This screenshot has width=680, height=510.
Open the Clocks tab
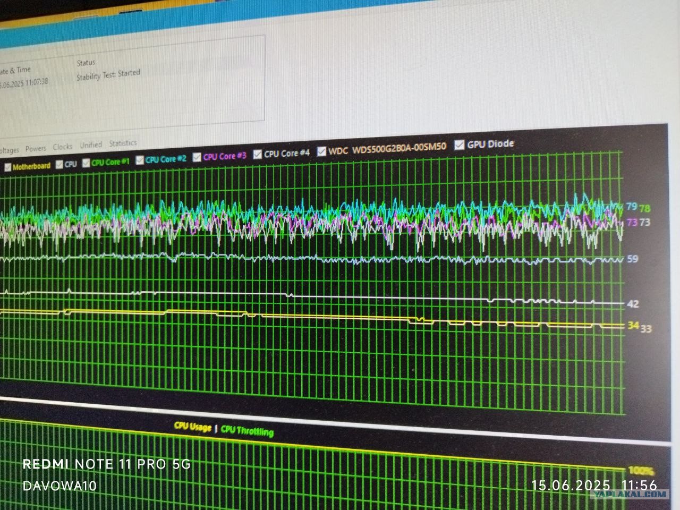coord(62,147)
